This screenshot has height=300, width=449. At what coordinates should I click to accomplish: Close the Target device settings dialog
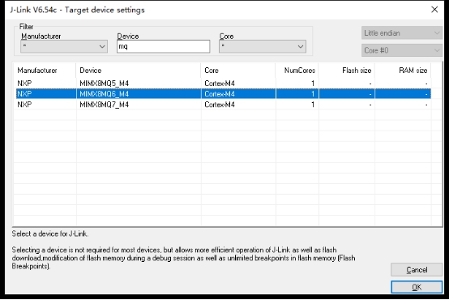[x=434, y=10]
